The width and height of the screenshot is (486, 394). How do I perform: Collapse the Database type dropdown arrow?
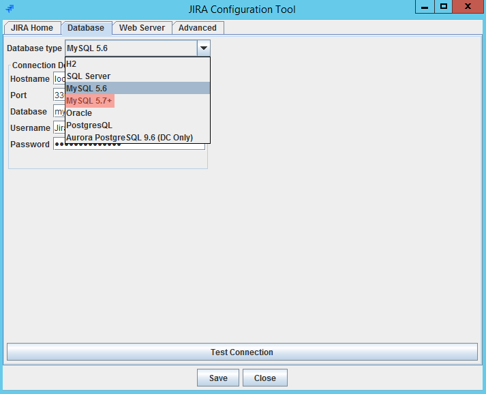pos(204,48)
